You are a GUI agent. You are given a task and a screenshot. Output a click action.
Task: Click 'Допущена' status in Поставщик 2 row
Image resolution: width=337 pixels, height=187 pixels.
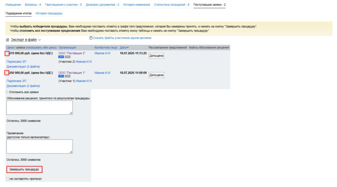pyautogui.click(x=156, y=56)
